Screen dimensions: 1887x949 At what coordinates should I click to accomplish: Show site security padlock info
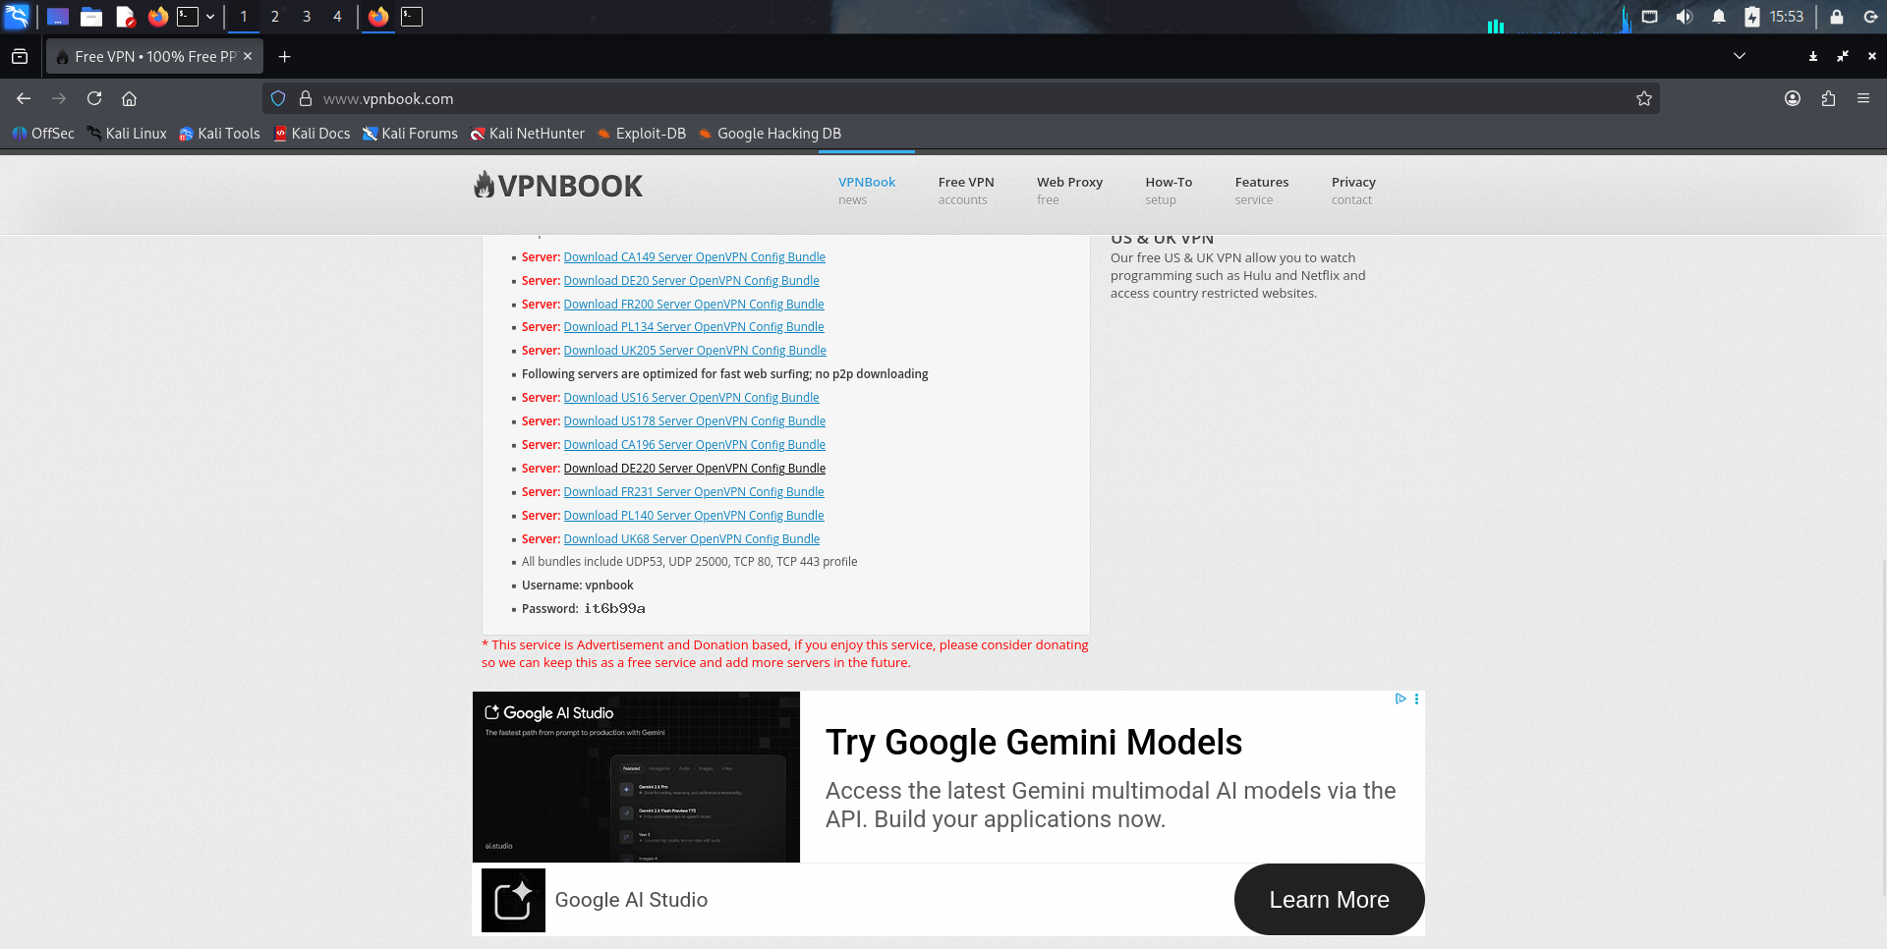pos(306,98)
